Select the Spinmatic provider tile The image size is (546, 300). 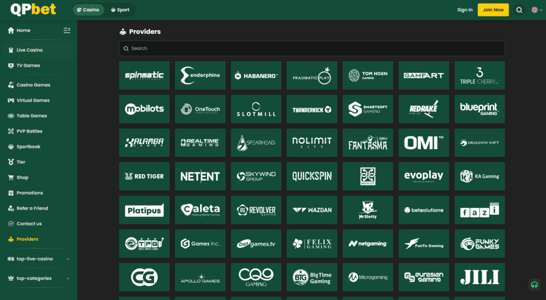(x=144, y=76)
